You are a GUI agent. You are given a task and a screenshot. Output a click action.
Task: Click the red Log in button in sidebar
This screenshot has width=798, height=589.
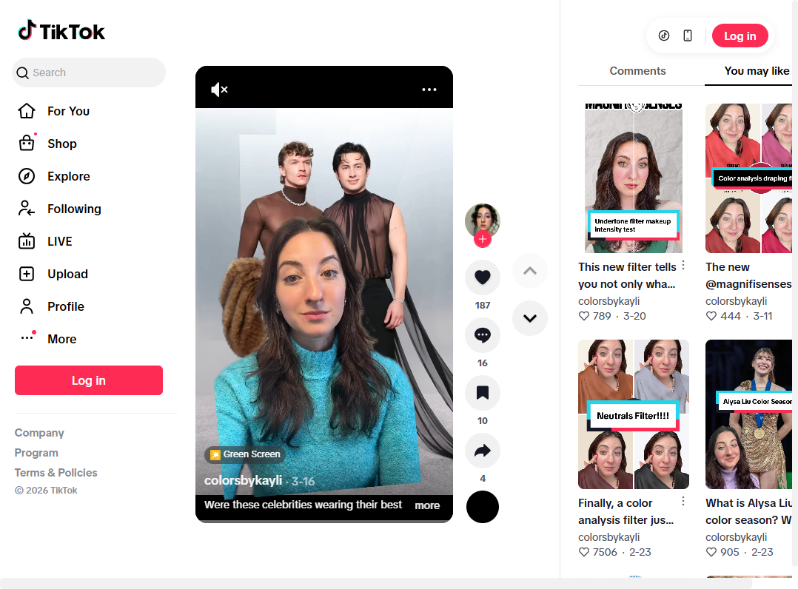tap(89, 380)
